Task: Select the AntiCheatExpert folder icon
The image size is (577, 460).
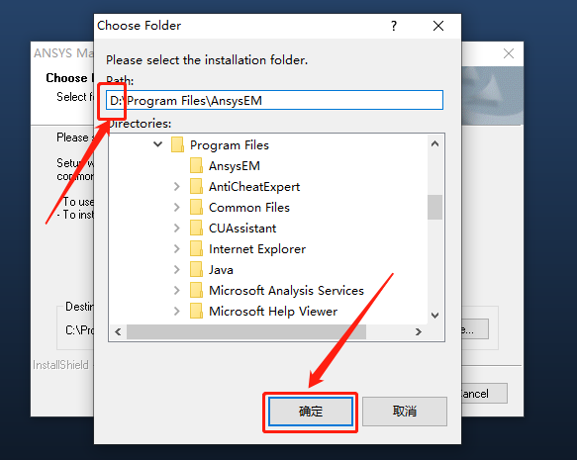Action: pos(196,186)
